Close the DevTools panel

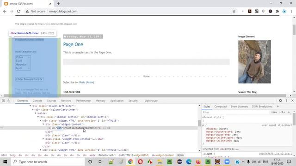coord(292,101)
